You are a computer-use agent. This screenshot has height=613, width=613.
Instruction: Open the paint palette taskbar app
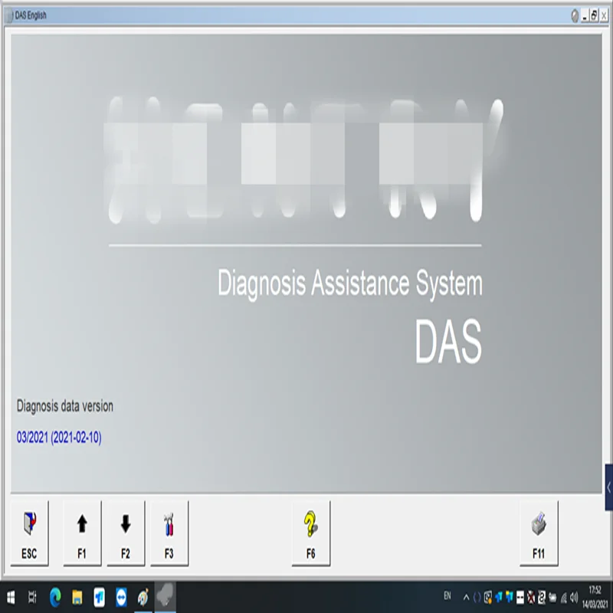(143, 598)
